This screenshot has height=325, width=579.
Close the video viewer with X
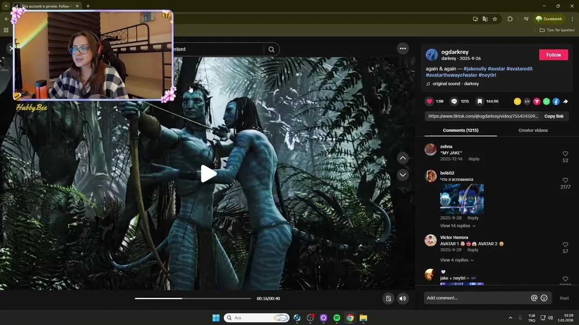tap(11, 48)
